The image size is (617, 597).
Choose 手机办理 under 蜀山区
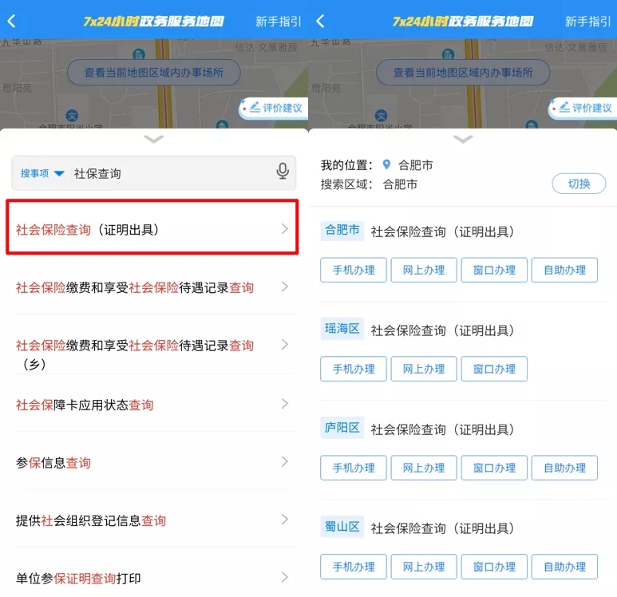[x=354, y=567]
